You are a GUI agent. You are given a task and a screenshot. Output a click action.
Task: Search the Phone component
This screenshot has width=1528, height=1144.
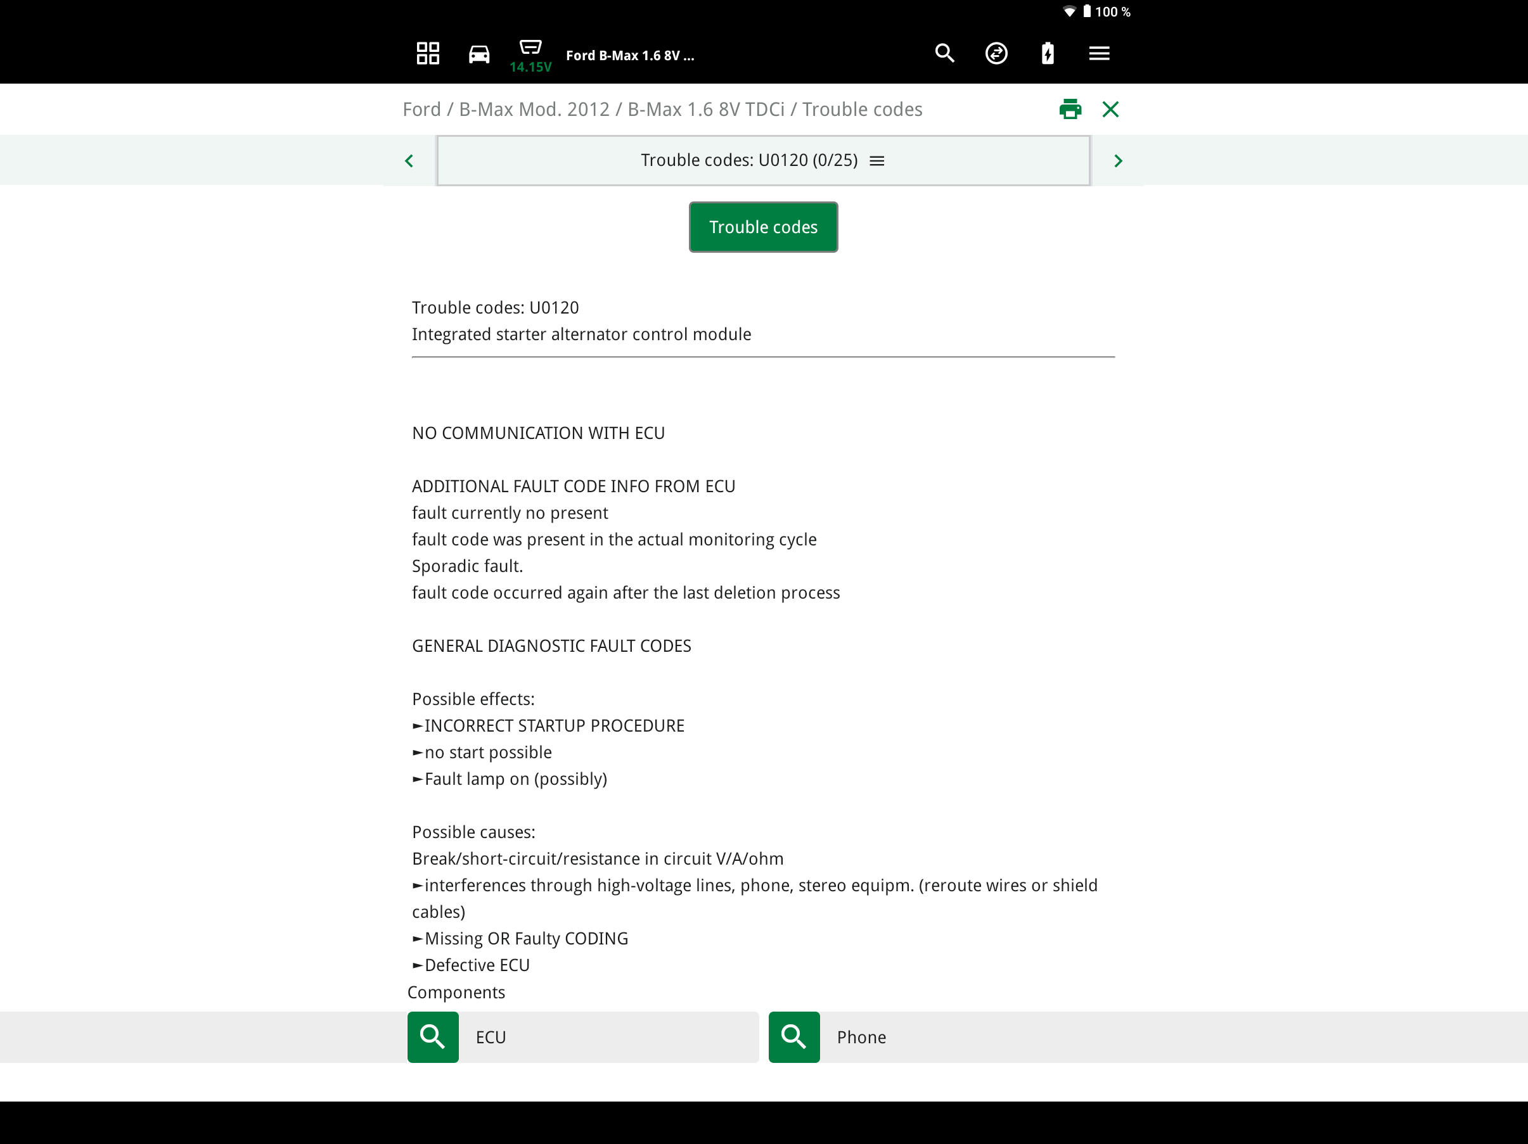click(793, 1036)
